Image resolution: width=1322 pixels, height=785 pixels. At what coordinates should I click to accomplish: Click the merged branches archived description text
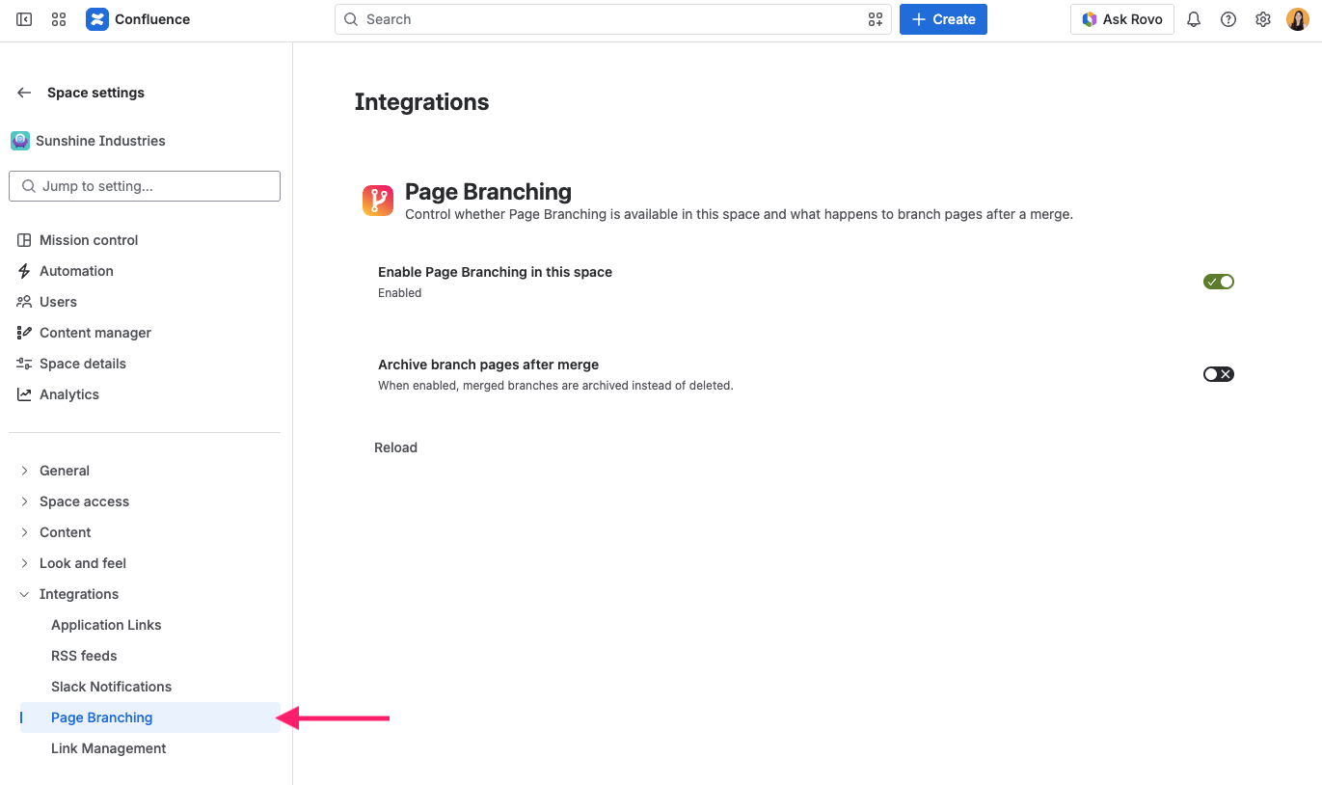555,386
